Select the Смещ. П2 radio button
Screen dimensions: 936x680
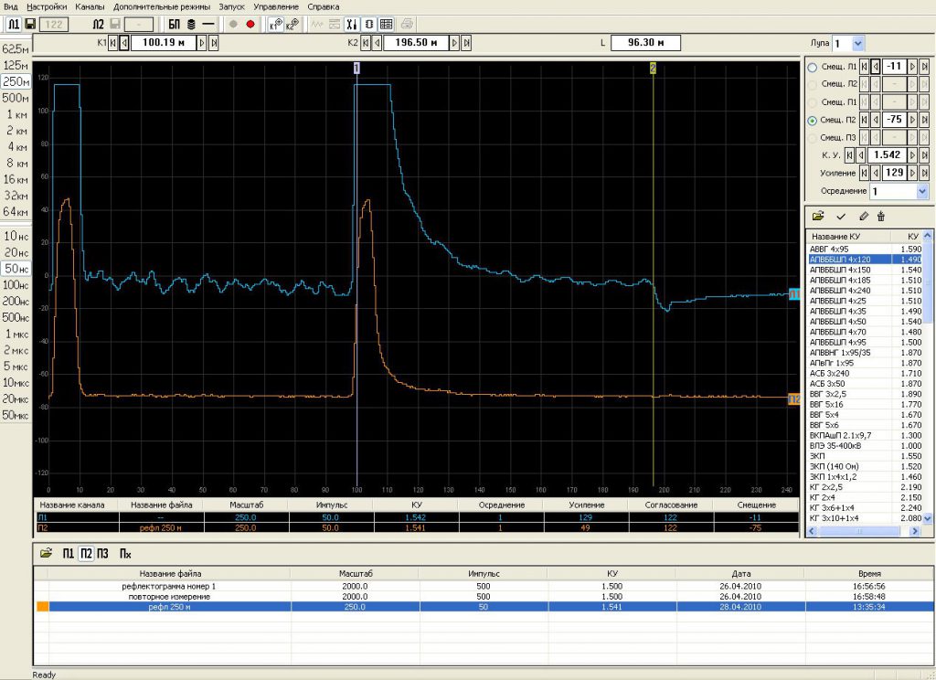tap(813, 121)
